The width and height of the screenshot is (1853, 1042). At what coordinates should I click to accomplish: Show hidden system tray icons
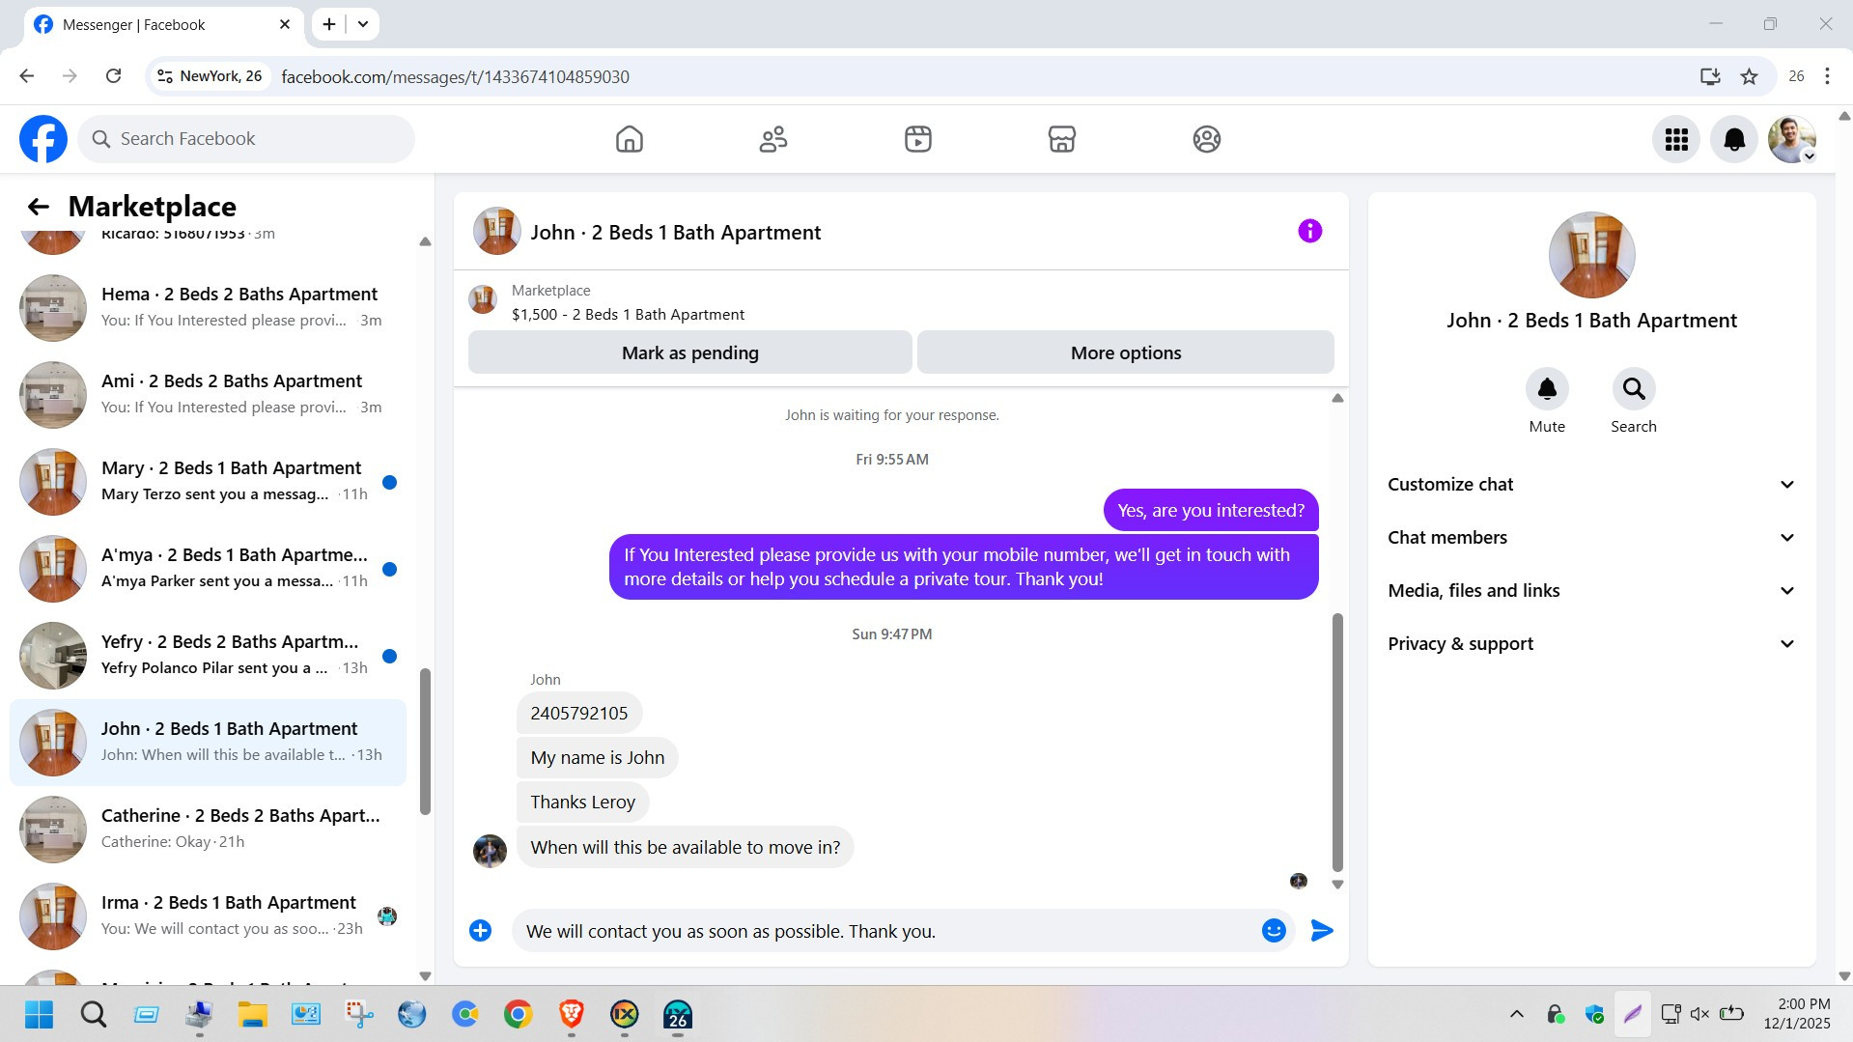click(x=1516, y=1014)
